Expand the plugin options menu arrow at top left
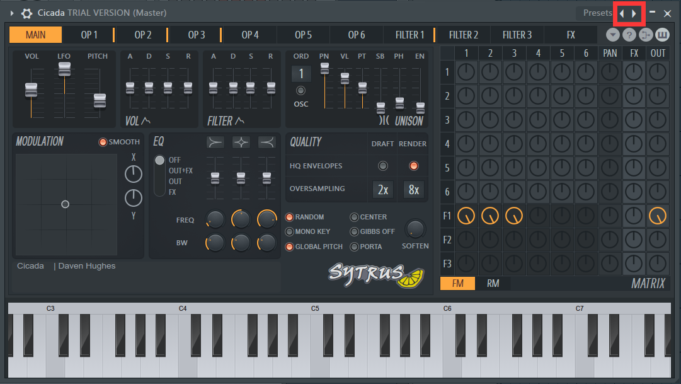Viewport: 681px width, 384px height. (11, 13)
